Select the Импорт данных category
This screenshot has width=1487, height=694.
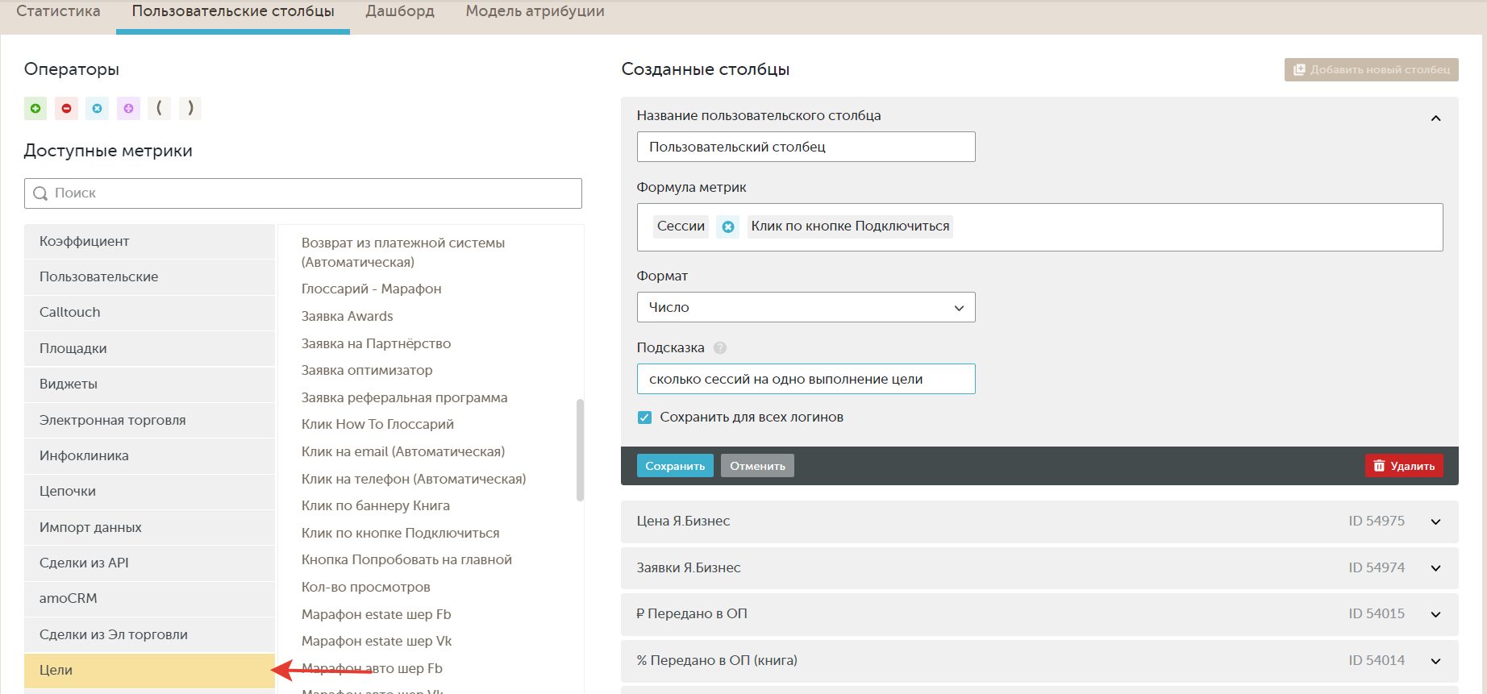[x=149, y=527]
